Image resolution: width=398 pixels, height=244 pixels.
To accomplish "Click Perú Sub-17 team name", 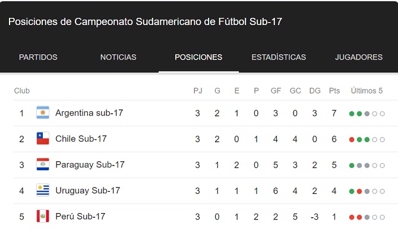I will (80, 217).
